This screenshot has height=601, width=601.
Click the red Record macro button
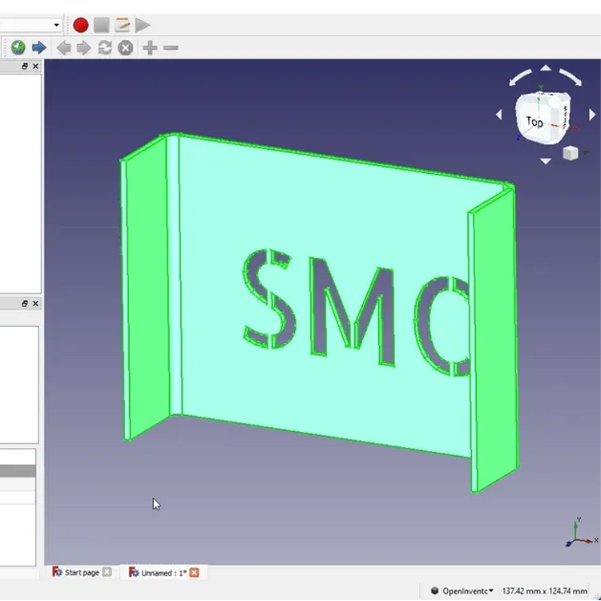coord(81,25)
